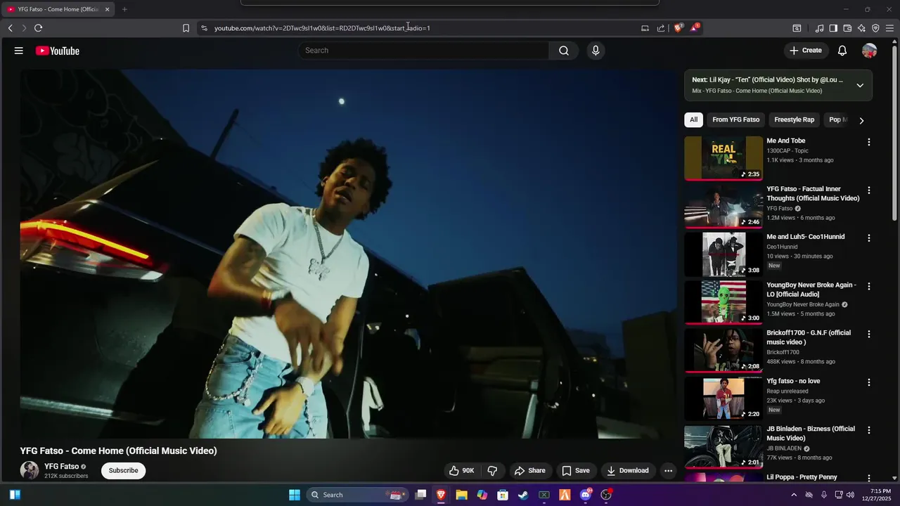This screenshot has width=900, height=506.
Task: Share this page via address bar share icon
Action: (x=661, y=28)
